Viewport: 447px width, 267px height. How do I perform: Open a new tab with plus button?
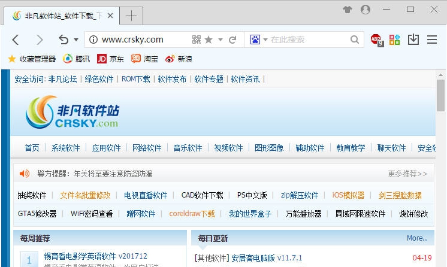[x=131, y=16]
